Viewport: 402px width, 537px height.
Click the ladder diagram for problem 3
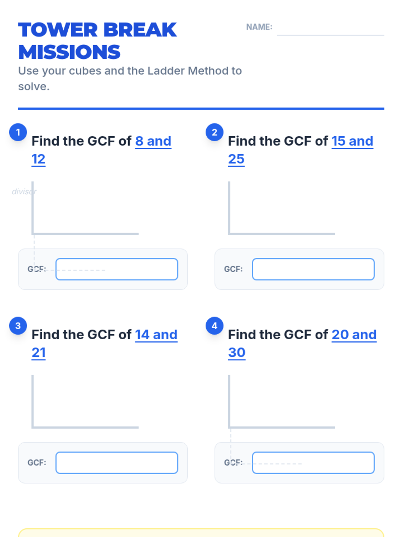(x=85, y=402)
